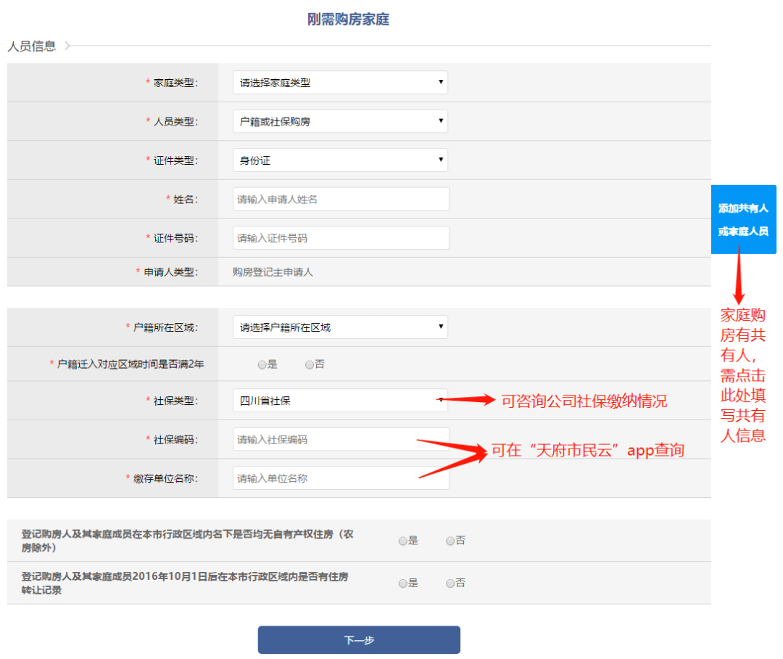
Task: Select 是 for 户籍迁入是否满2年
Action: (x=262, y=365)
